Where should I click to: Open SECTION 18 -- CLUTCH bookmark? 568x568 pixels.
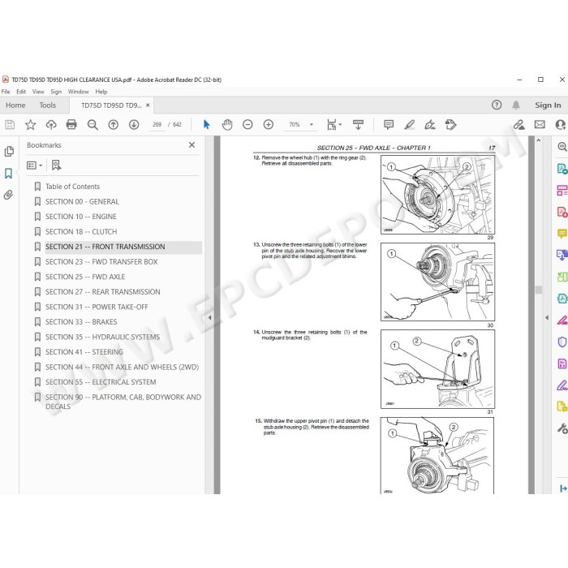(x=81, y=232)
